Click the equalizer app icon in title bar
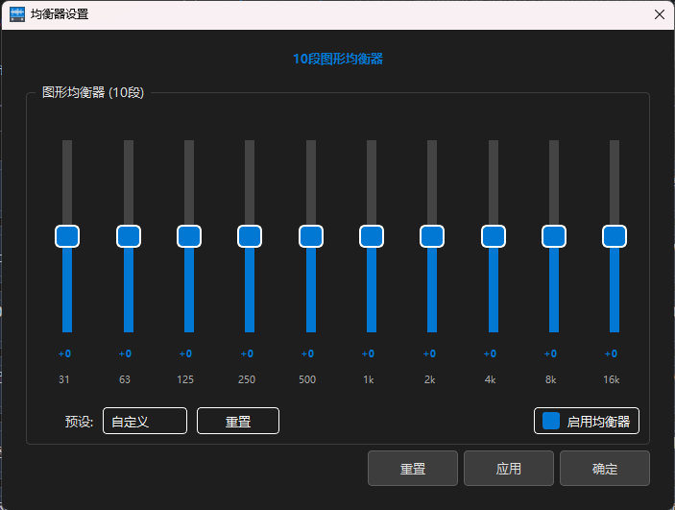Image resolution: width=675 pixels, height=510 pixels. 16,14
